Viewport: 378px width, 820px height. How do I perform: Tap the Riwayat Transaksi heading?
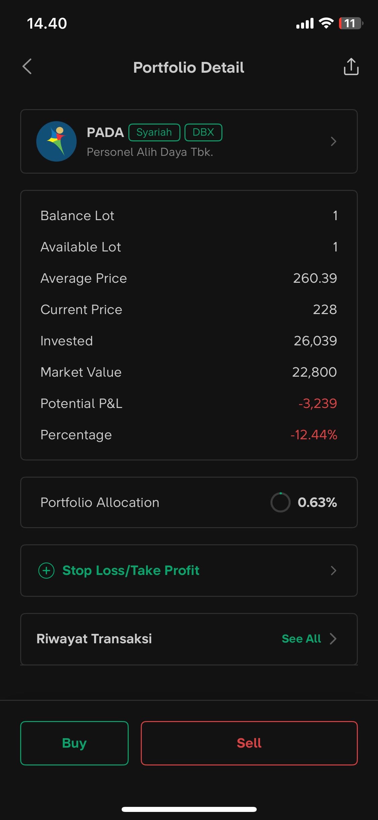(94, 639)
